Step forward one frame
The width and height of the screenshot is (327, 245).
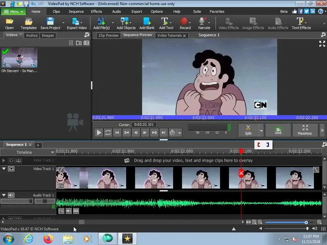click(x=145, y=132)
